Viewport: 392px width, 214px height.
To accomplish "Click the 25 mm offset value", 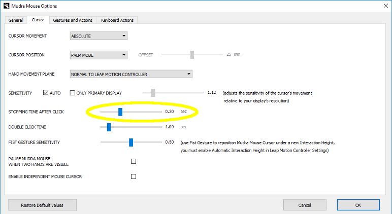I will [233, 54].
